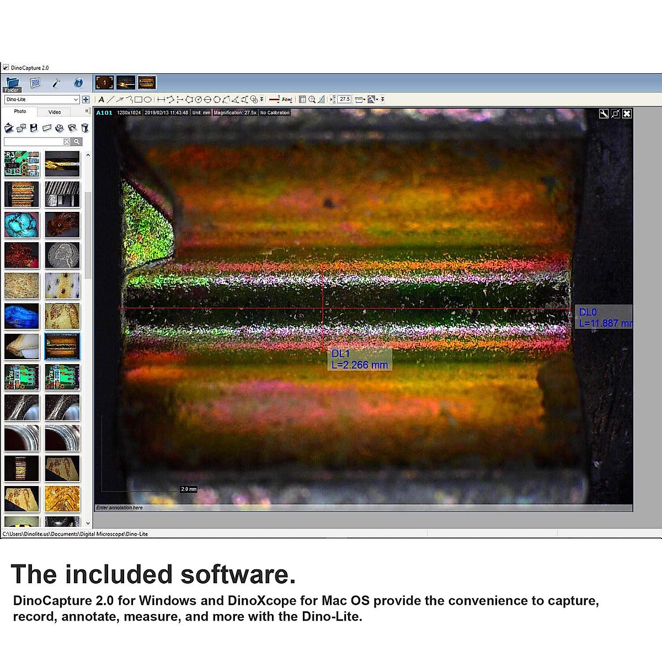Pick the rectangle drawing tool
Screen dimensions: 662x662
(x=138, y=100)
